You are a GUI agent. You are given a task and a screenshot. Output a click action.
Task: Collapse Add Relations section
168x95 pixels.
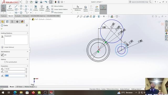click(28, 52)
